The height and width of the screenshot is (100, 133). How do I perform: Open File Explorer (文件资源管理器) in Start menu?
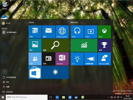point(9,77)
